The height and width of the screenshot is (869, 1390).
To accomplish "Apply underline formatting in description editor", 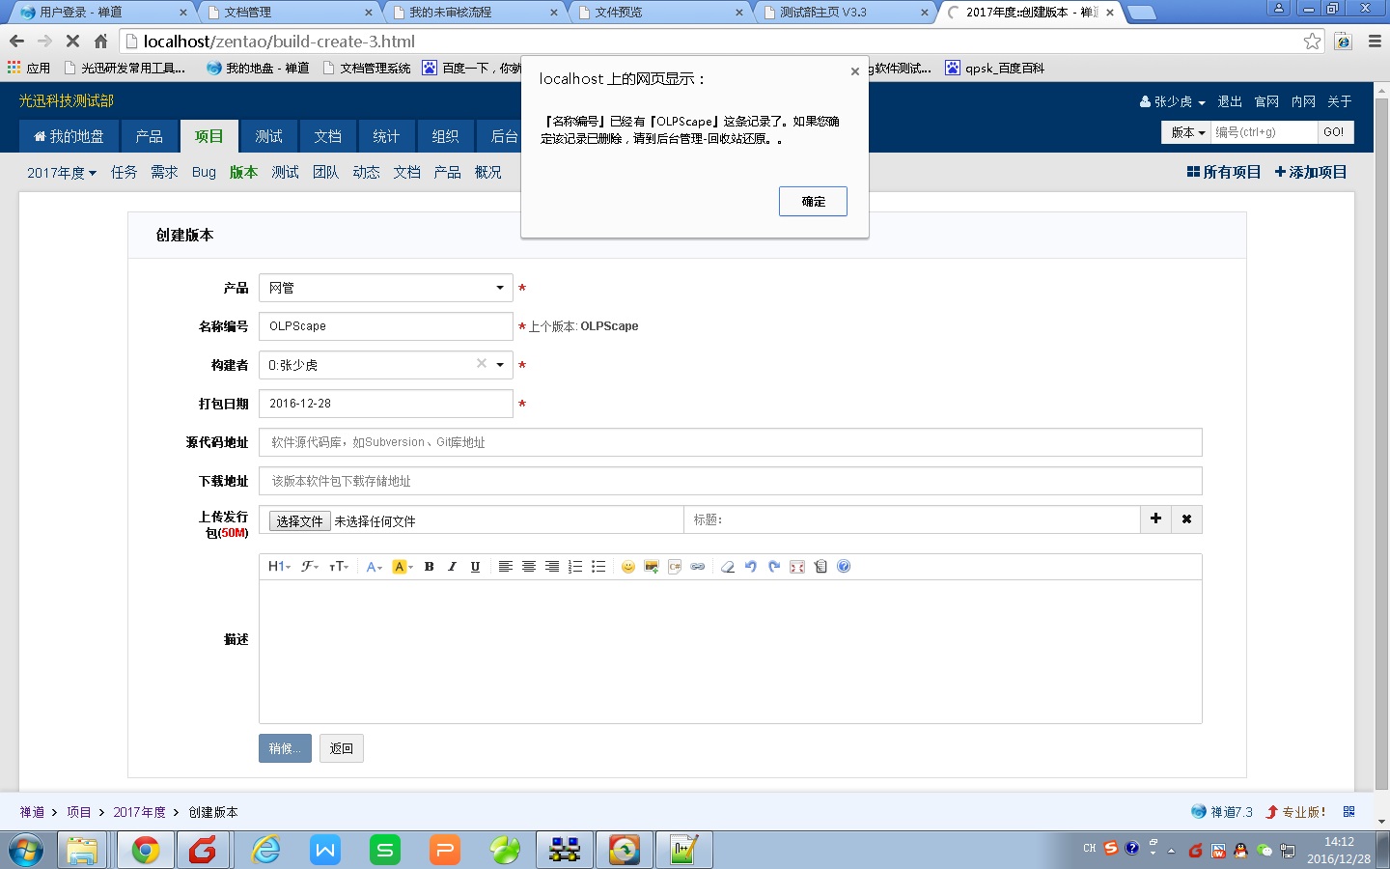I will pyautogui.click(x=475, y=567).
